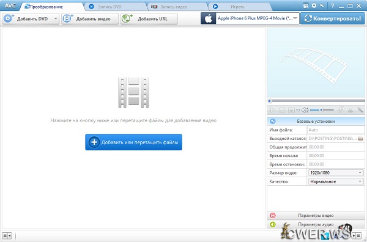Click the AVE application logo

point(10,6)
